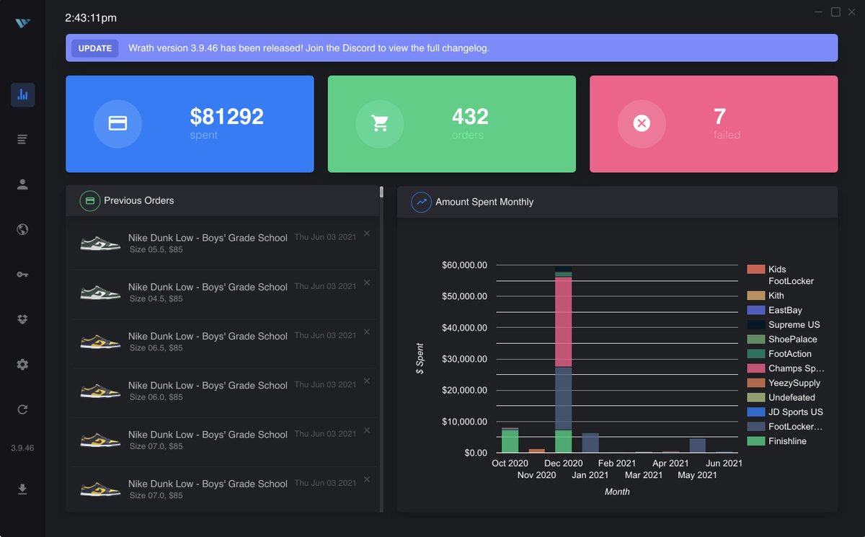Toggle YeezySupply legend entry
The height and width of the screenshot is (537, 865).
[x=784, y=383]
